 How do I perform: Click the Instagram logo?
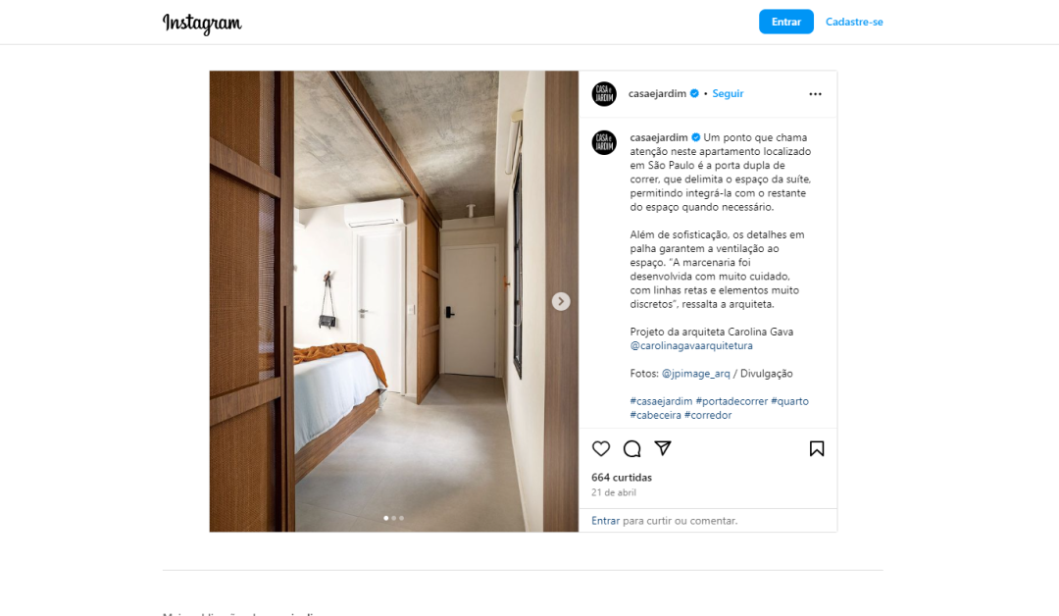click(x=202, y=23)
